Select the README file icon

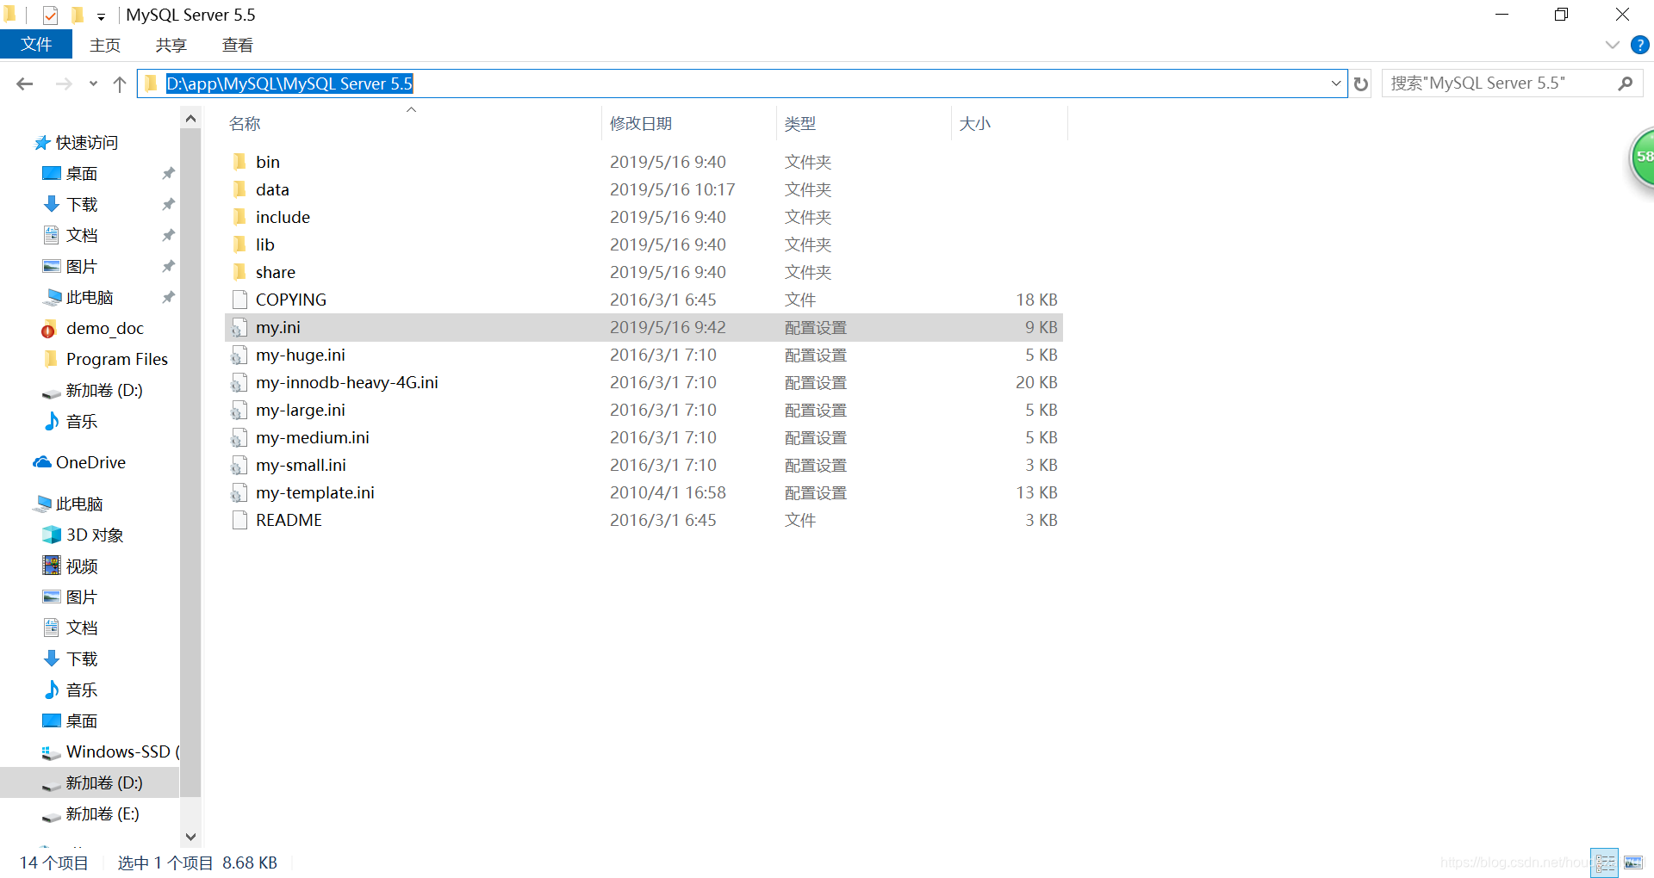click(239, 520)
